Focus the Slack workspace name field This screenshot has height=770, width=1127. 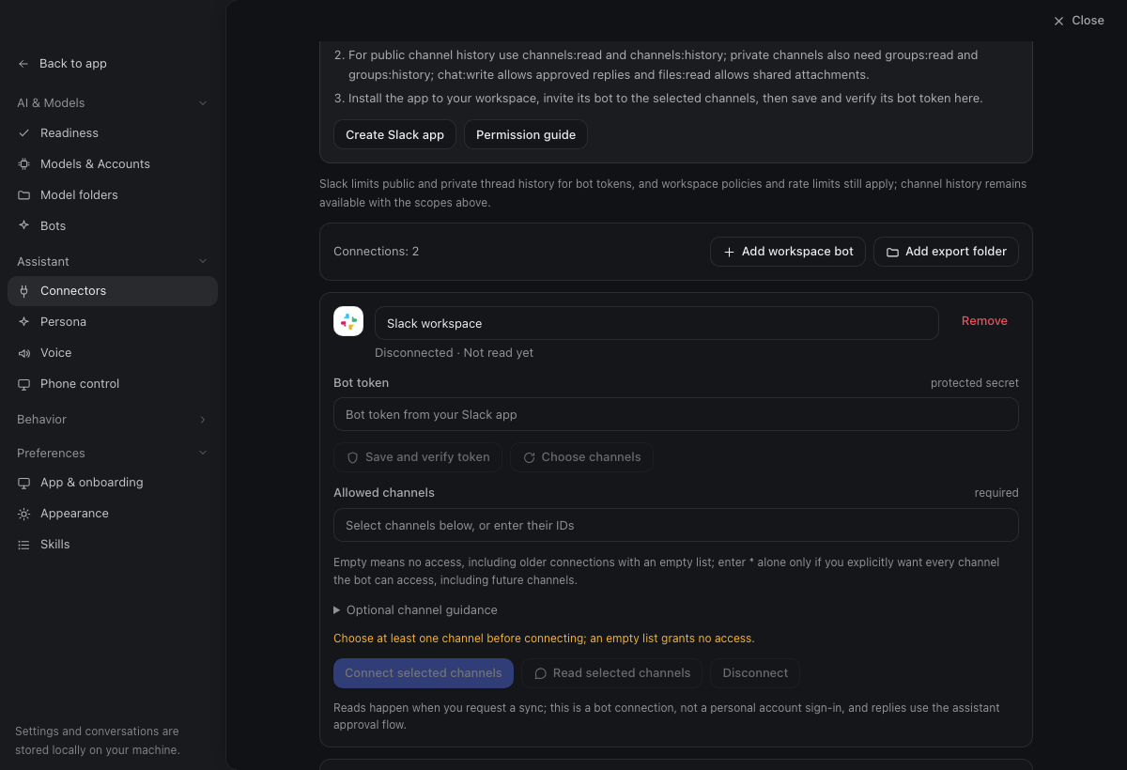tap(656, 323)
